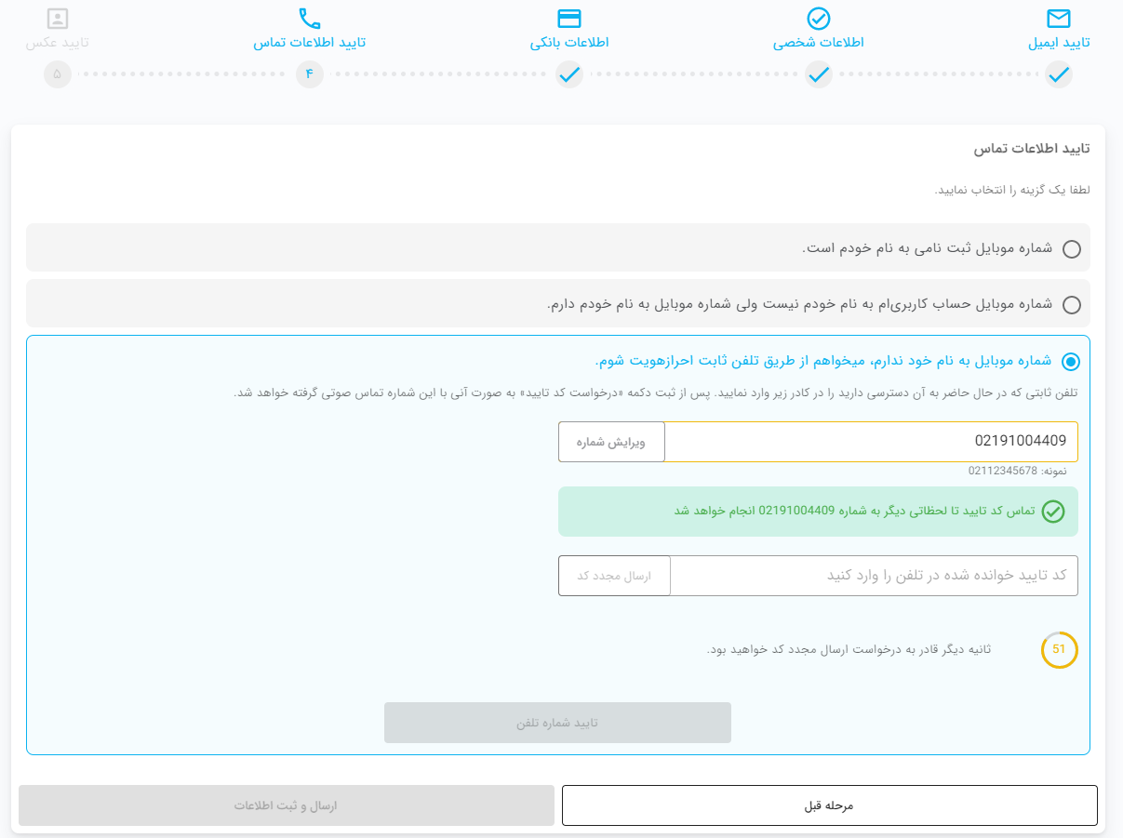Click the تایید شماره تلفن button

tap(557, 723)
